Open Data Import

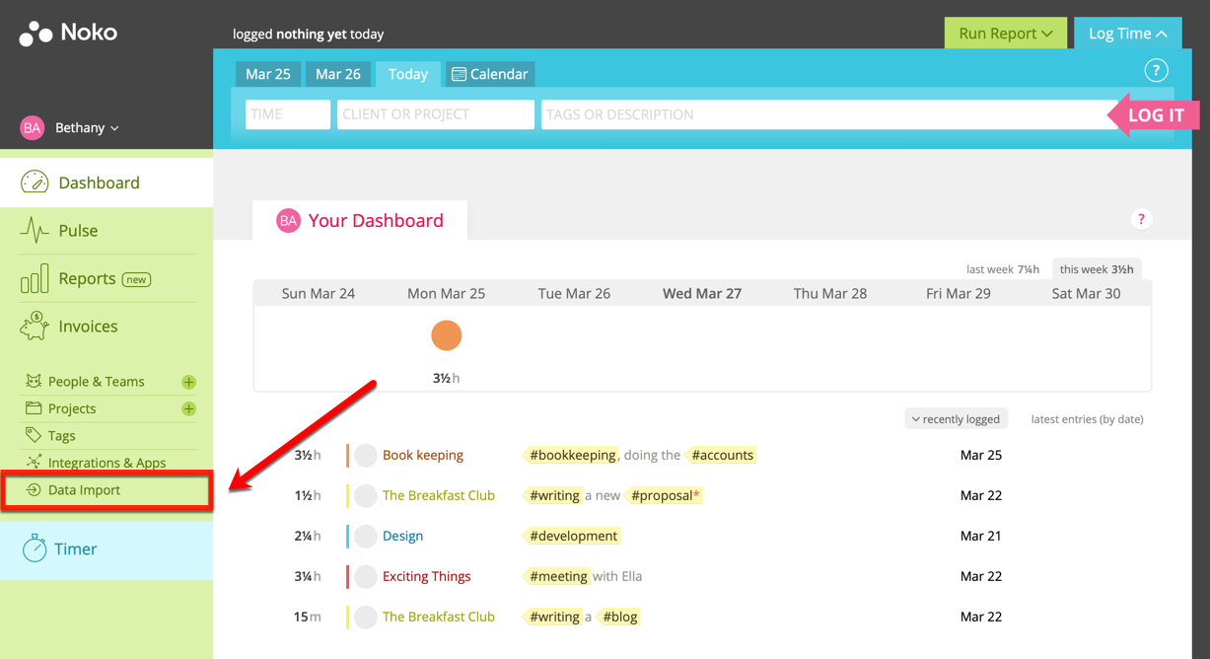click(84, 490)
